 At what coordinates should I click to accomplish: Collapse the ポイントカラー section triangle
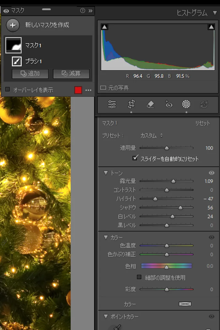point(106,317)
